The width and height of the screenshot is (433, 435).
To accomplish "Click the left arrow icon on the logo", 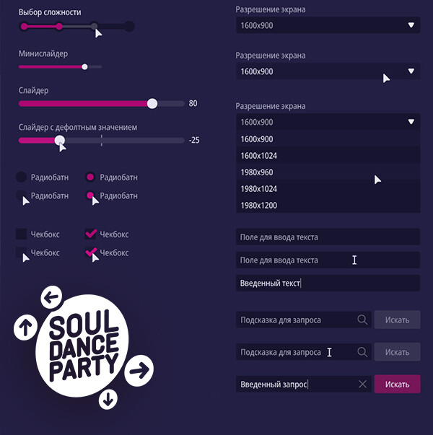I will point(50,295).
